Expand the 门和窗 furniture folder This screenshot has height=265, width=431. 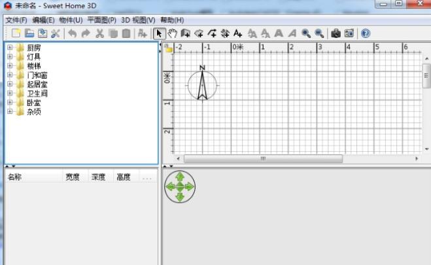pyautogui.click(x=10, y=75)
